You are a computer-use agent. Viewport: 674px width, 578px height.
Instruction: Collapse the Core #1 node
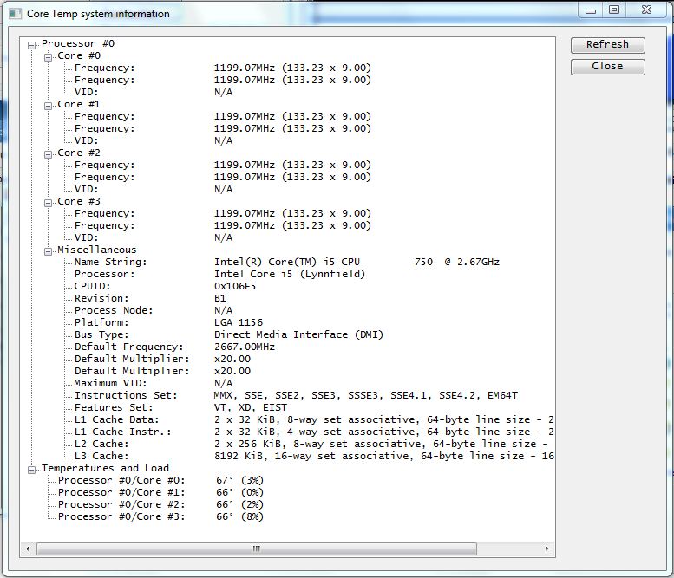point(49,106)
